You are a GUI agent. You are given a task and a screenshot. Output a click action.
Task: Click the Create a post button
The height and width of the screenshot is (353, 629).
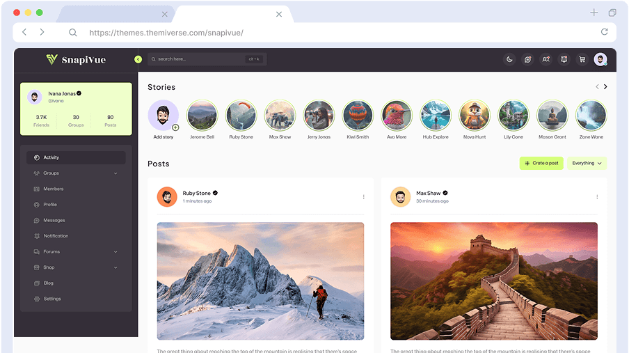(x=541, y=164)
